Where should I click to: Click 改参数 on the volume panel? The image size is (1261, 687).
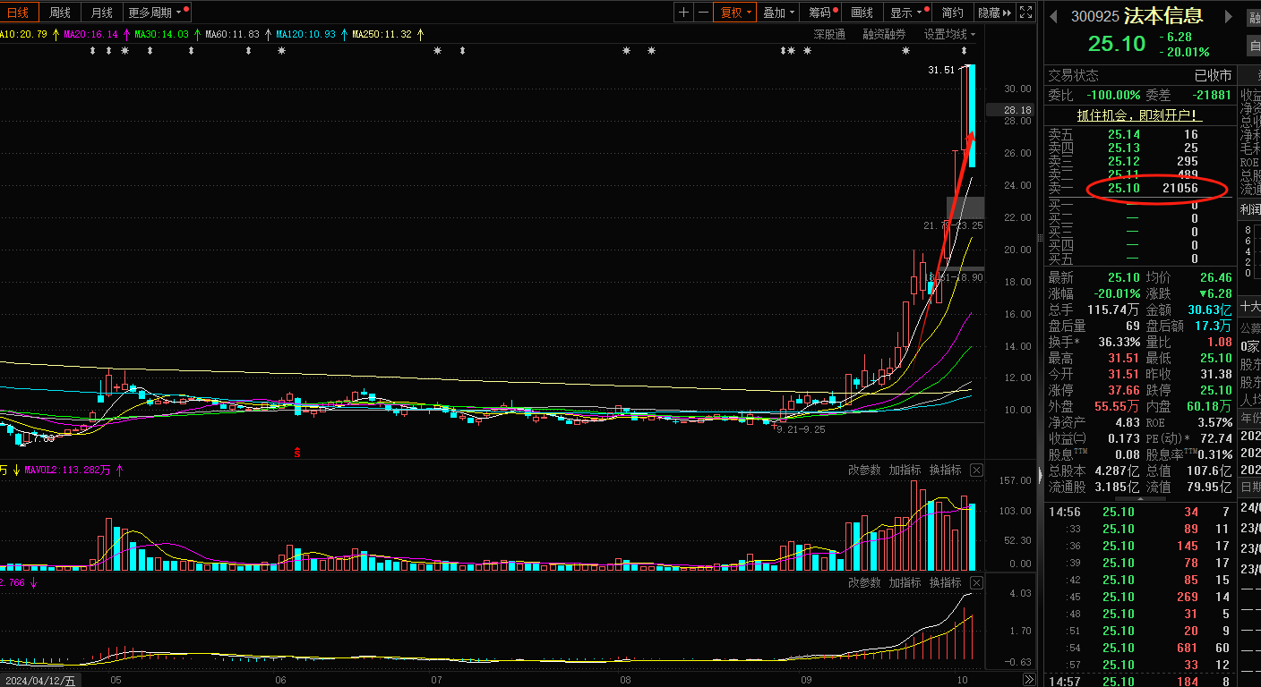pos(864,470)
